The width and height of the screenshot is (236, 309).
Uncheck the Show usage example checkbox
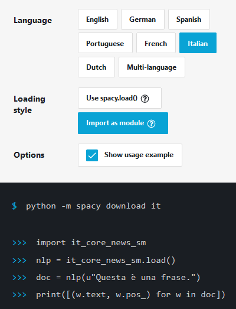pos(92,155)
